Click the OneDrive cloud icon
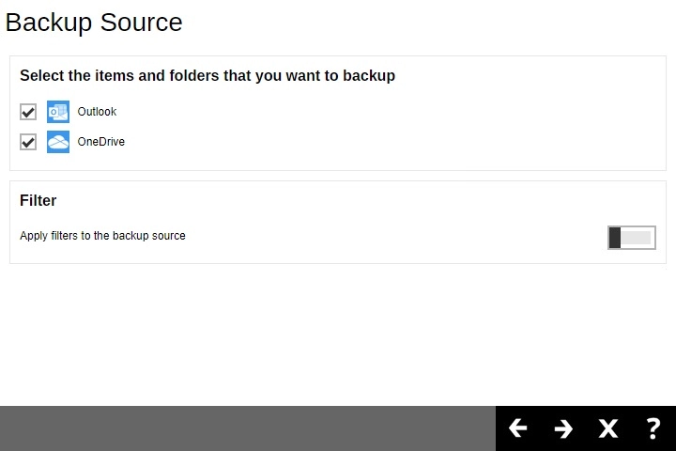The image size is (676, 451). [x=58, y=142]
